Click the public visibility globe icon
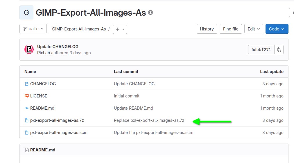 (x=150, y=12)
